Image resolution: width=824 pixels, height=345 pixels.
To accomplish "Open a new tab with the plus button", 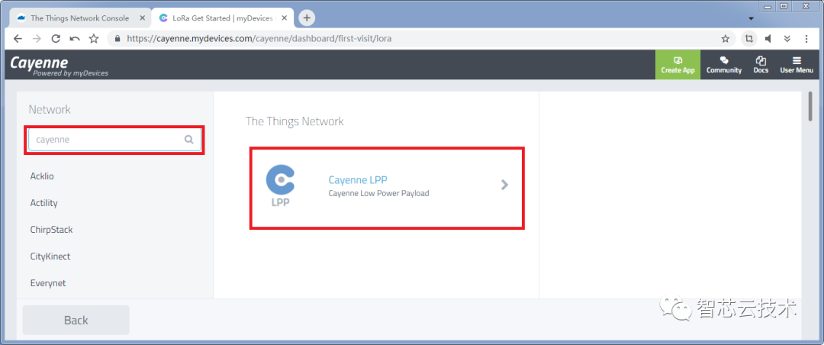I will click(307, 18).
